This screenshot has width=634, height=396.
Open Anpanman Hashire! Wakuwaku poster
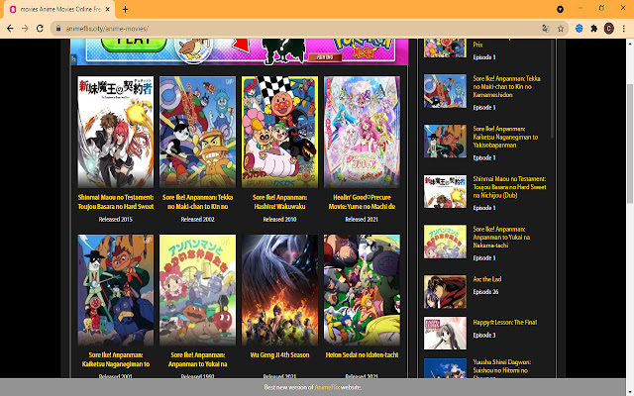coord(279,132)
